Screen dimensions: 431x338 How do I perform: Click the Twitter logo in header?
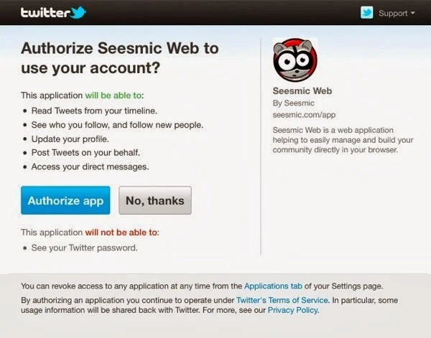tap(53, 13)
